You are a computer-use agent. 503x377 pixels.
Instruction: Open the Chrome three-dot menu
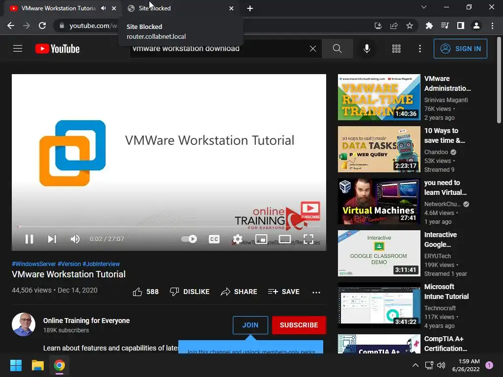pos(492,26)
